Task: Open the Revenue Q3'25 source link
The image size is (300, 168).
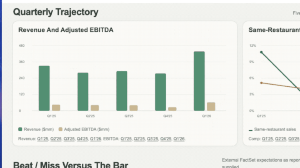Action: point(69,139)
